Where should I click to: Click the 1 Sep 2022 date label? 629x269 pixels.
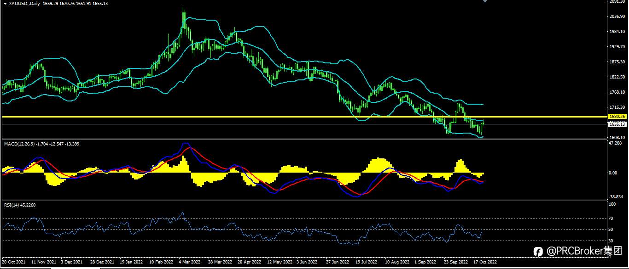click(x=425, y=262)
